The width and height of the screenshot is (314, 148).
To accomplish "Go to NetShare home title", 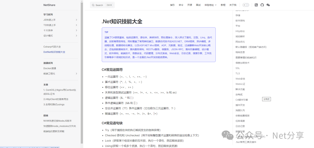I will coord(49,5).
